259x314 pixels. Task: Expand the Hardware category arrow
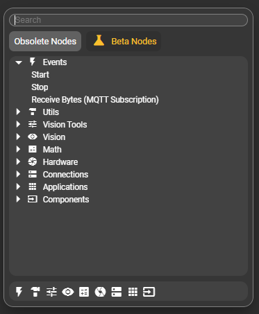coord(18,162)
